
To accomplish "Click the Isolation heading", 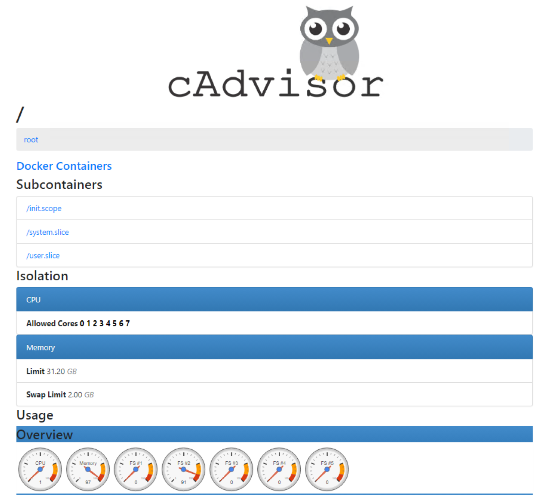I will pyautogui.click(x=42, y=276).
